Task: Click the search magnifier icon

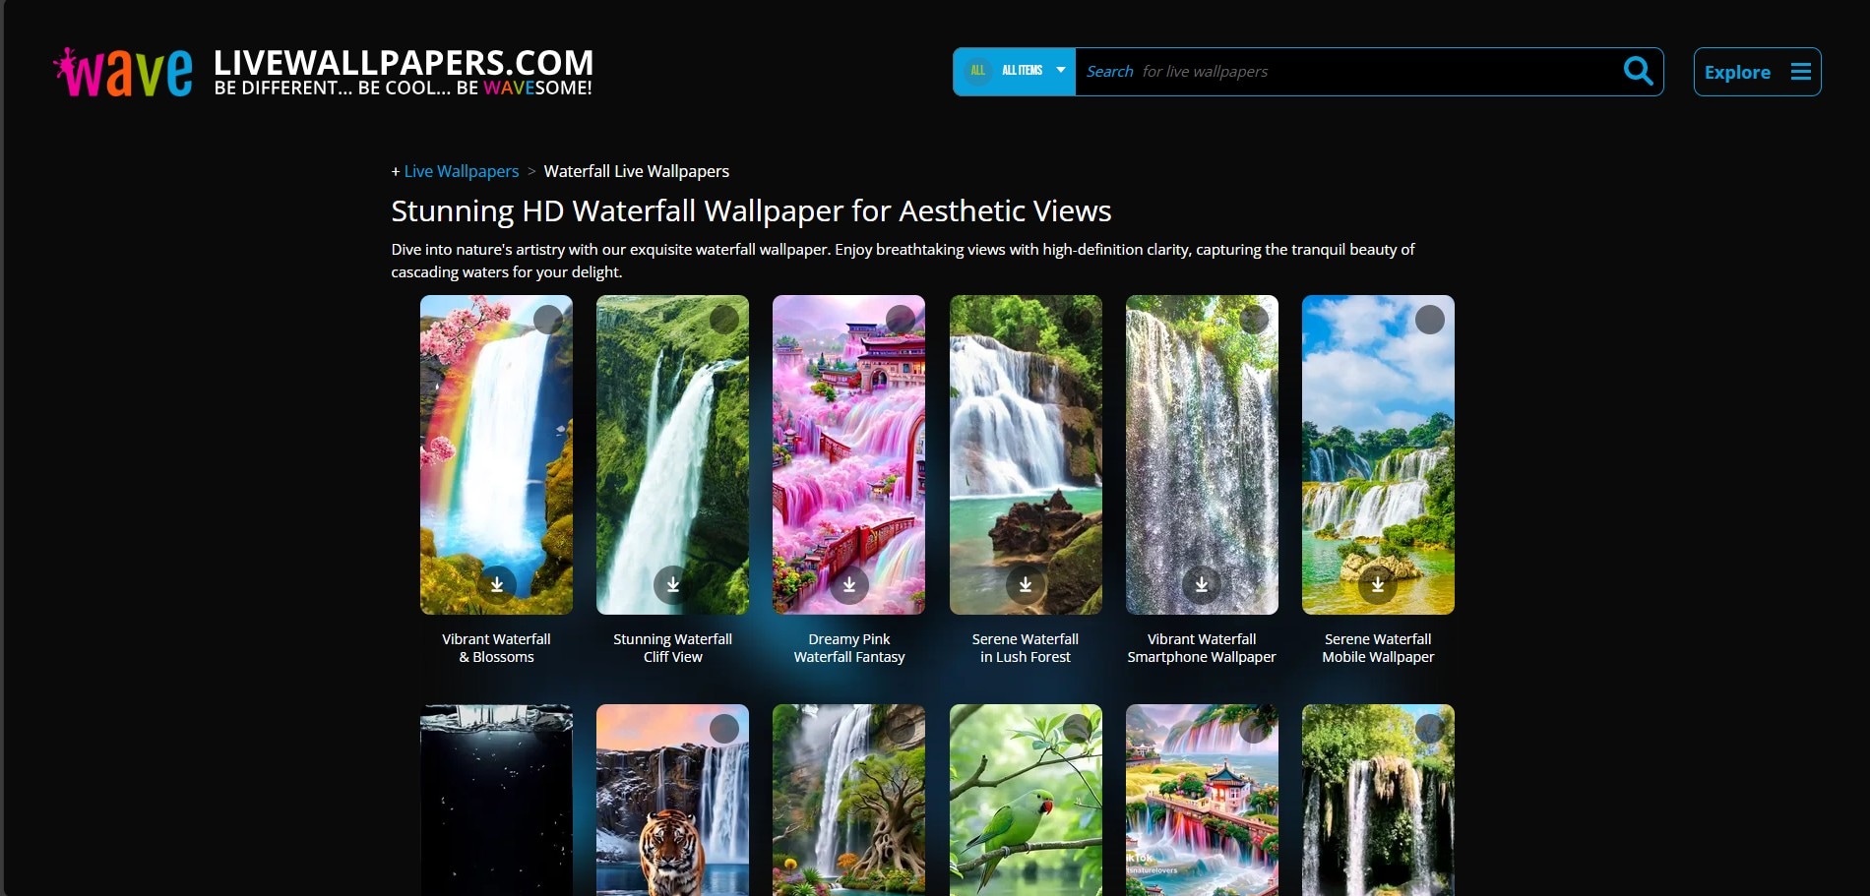Action: pyautogui.click(x=1637, y=70)
